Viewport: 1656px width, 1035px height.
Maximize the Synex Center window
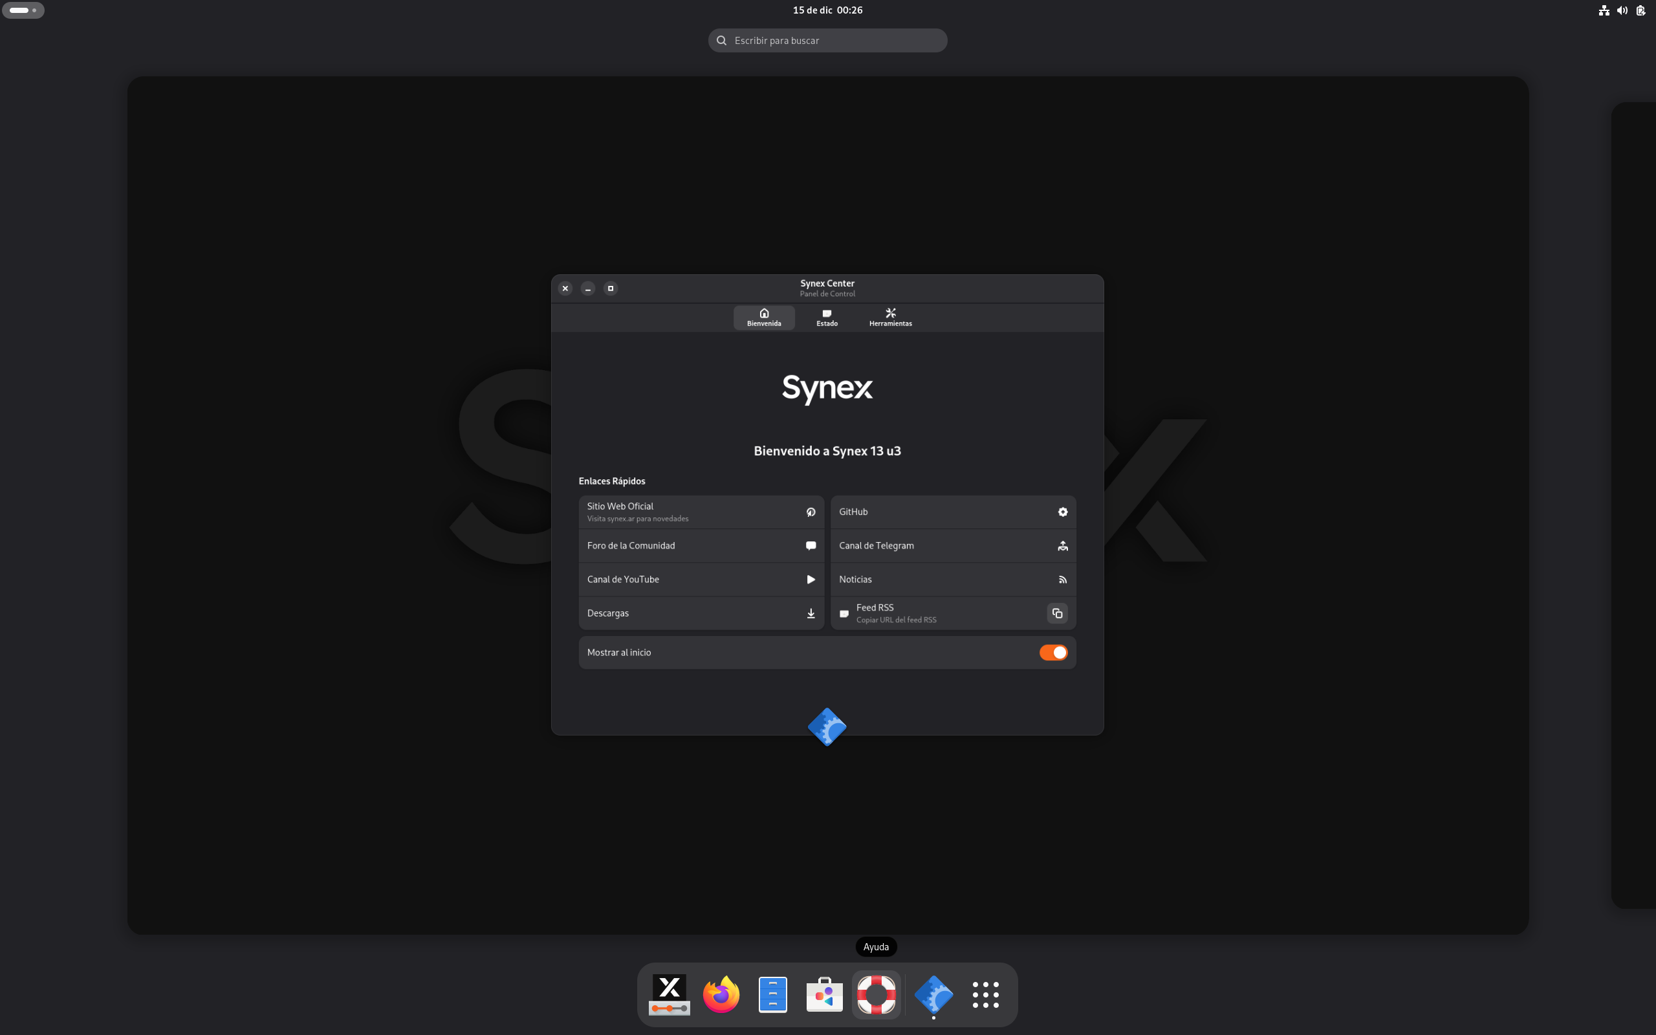click(x=611, y=289)
